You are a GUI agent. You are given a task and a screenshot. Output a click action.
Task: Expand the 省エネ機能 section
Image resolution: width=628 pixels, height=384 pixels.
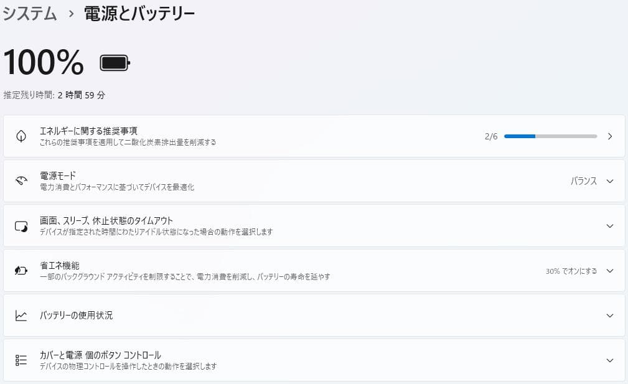click(x=611, y=270)
